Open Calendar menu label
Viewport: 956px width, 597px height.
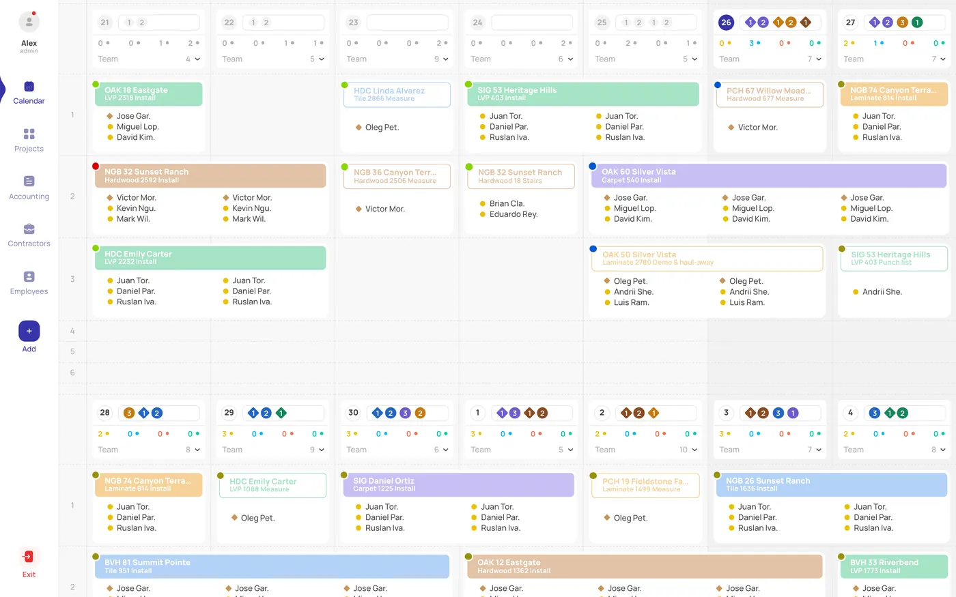tap(29, 101)
